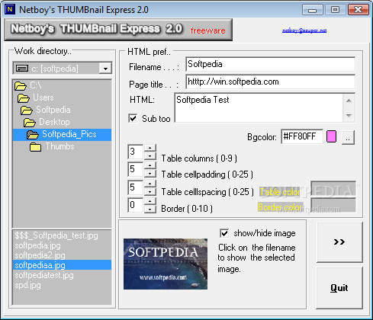Select the Softpedia_Pics folder
Screen dimensions: 373x320
(62, 134)
